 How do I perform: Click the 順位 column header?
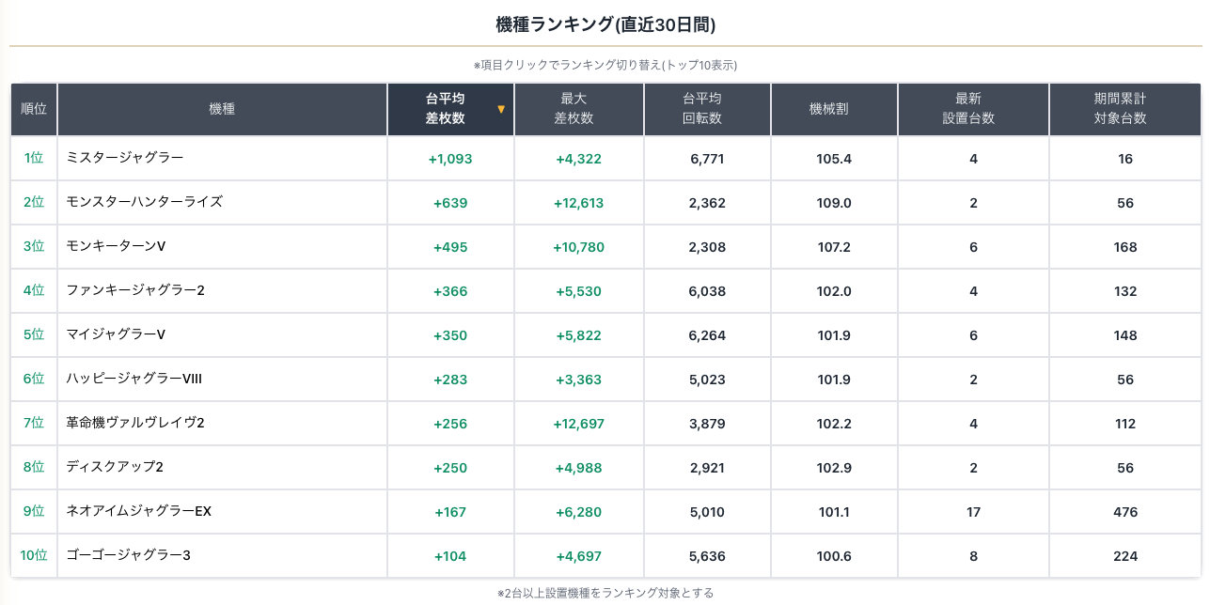(x=34, y=109)
